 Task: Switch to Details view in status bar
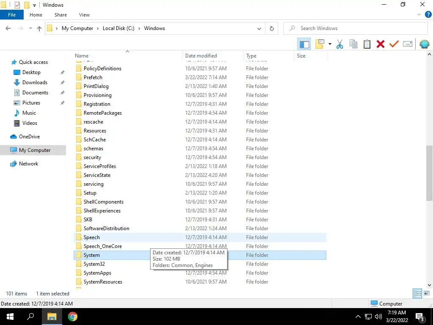coord(417,294)
